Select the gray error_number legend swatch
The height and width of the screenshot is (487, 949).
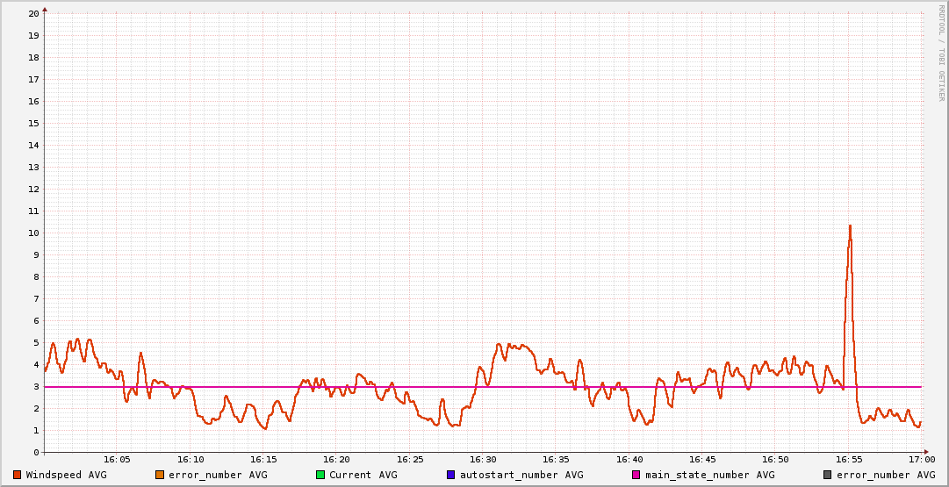point(827,475)
